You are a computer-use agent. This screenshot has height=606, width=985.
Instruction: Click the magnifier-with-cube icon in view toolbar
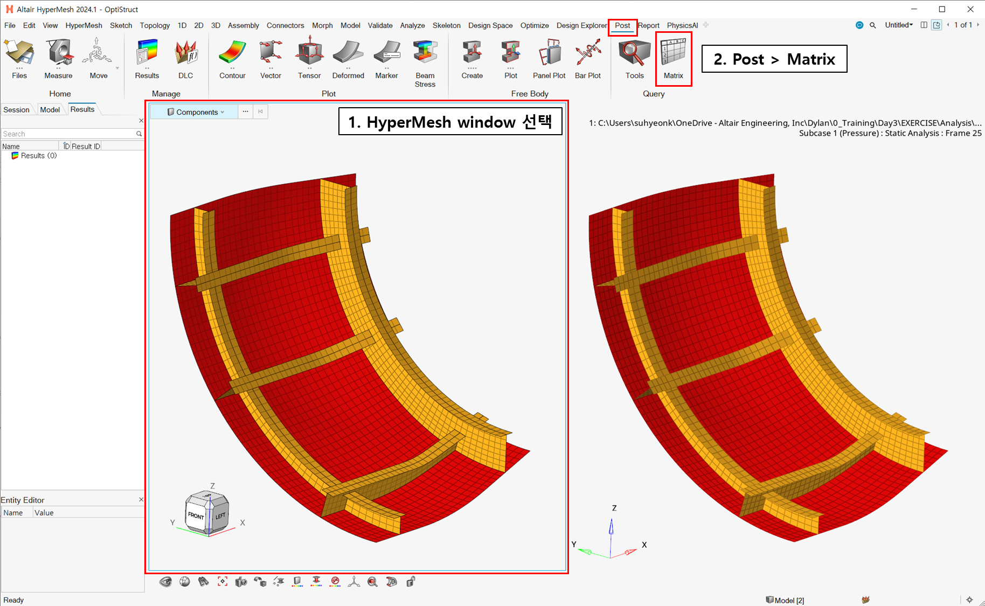point(372,582)
